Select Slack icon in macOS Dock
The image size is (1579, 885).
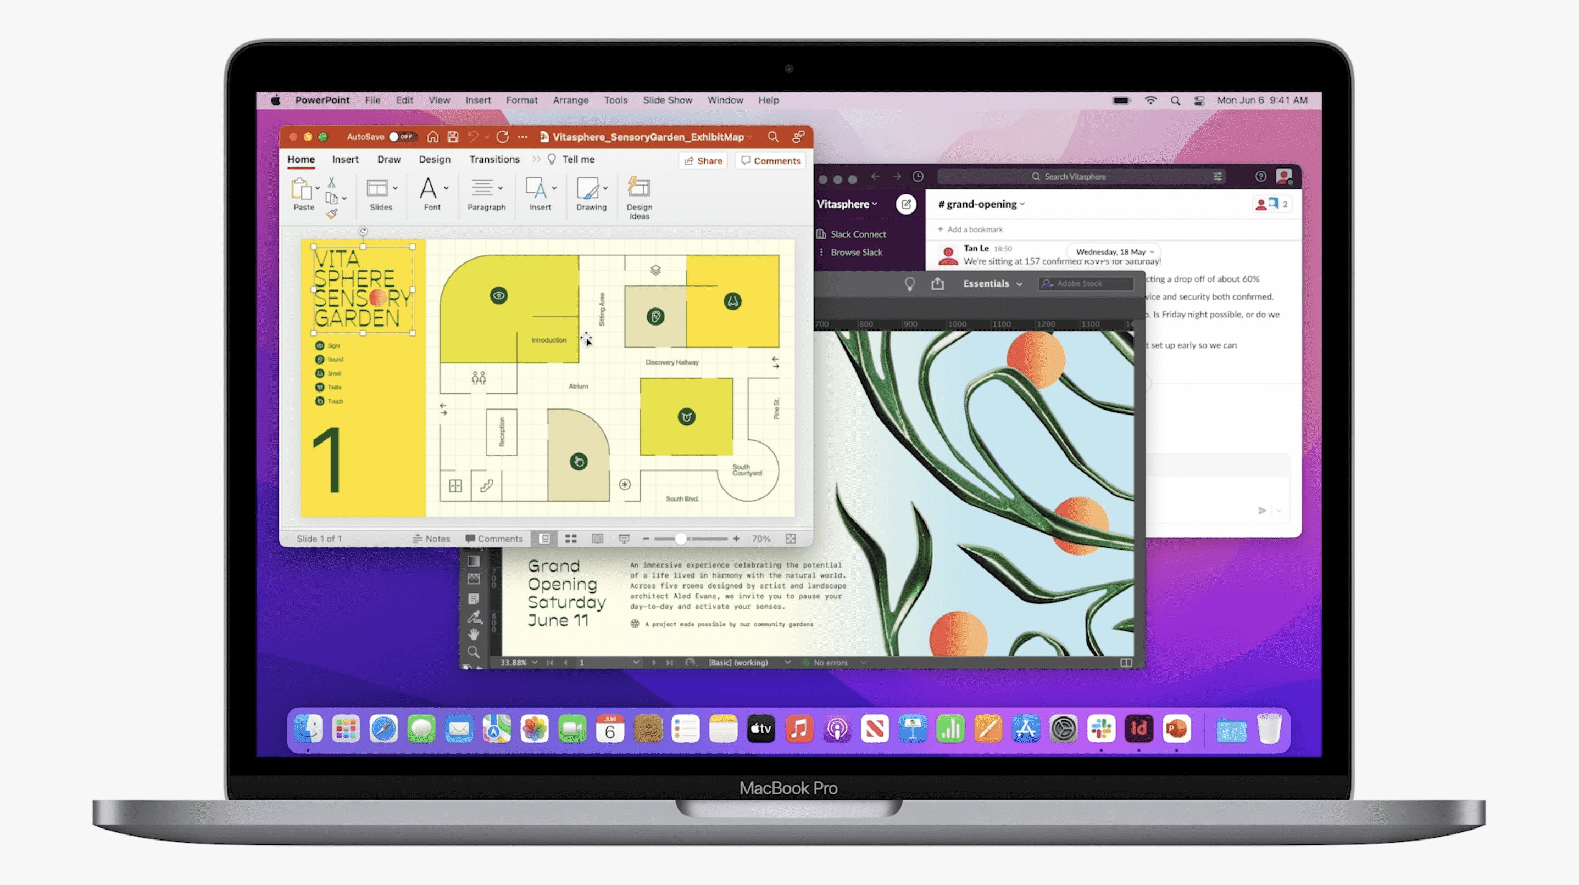[x=1102, y=729]
